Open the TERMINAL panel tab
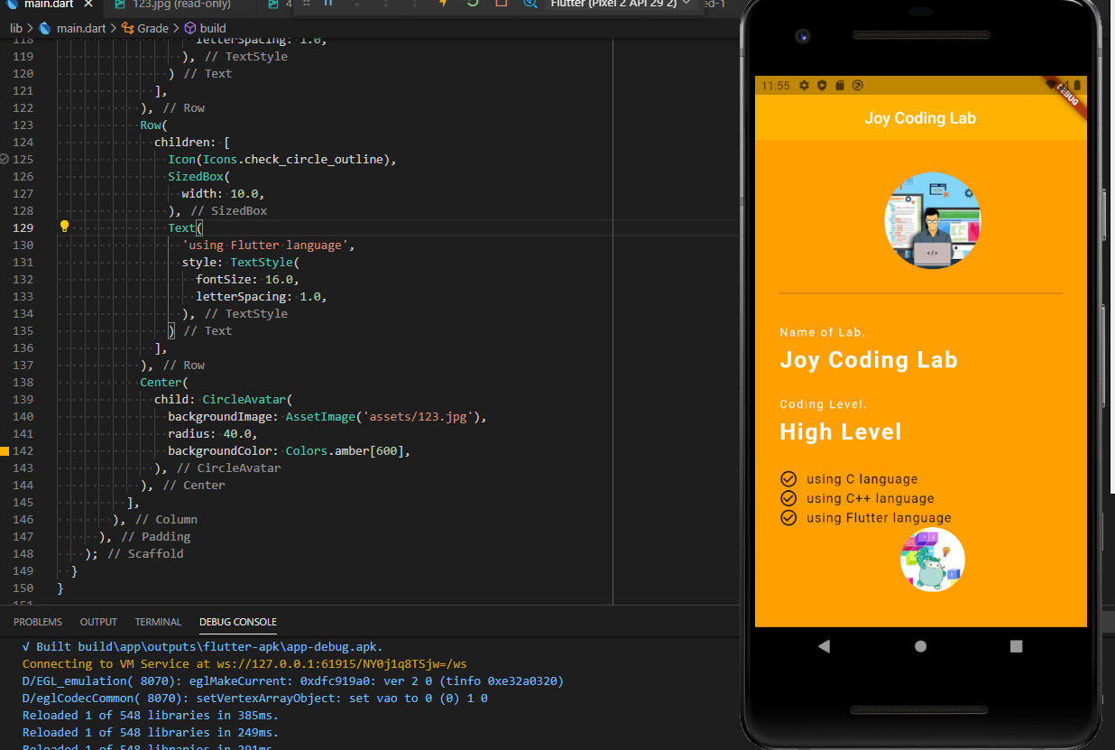Screen dimensions: 1115x750 (158, 622)
